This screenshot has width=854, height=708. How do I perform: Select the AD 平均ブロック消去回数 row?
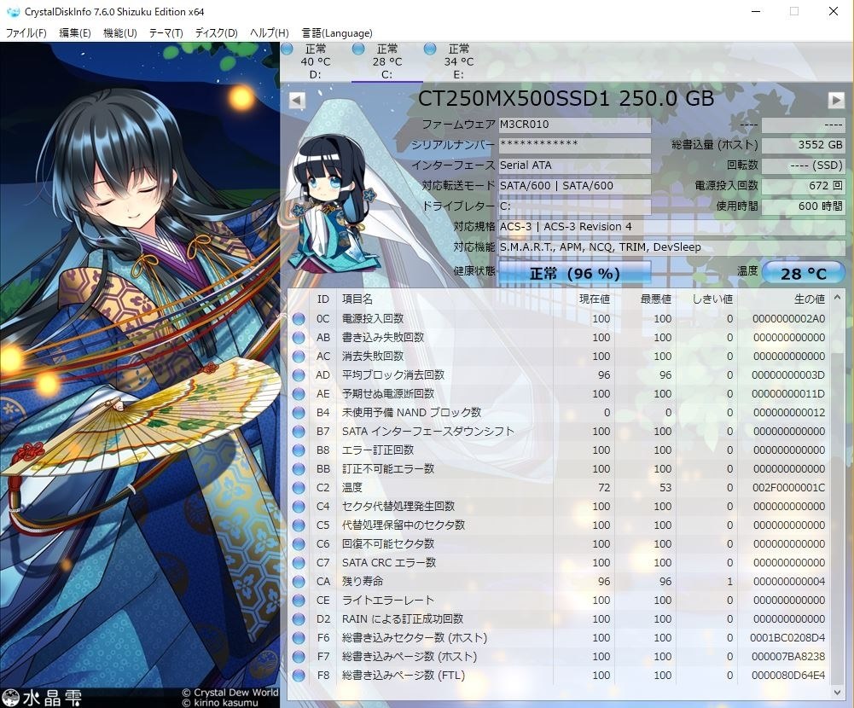point(560,375)
